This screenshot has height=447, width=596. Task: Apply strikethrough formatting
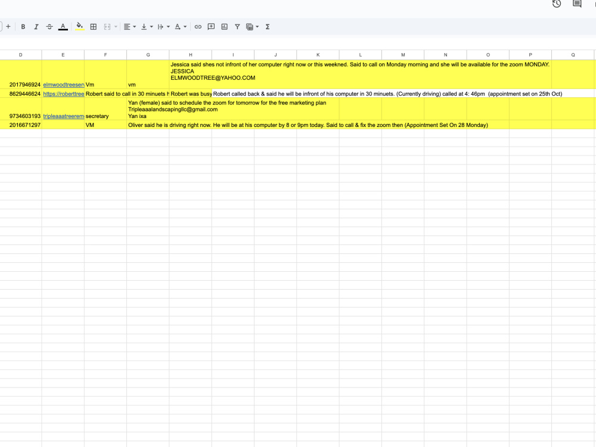(49, 27)
